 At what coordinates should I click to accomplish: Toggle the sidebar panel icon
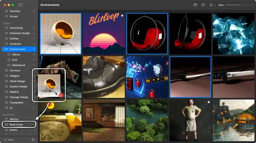click(x=21, y=5)
